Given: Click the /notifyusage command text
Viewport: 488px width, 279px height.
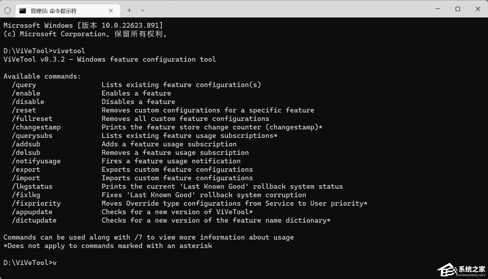Looking at the screenshot, I should point(36,161).
